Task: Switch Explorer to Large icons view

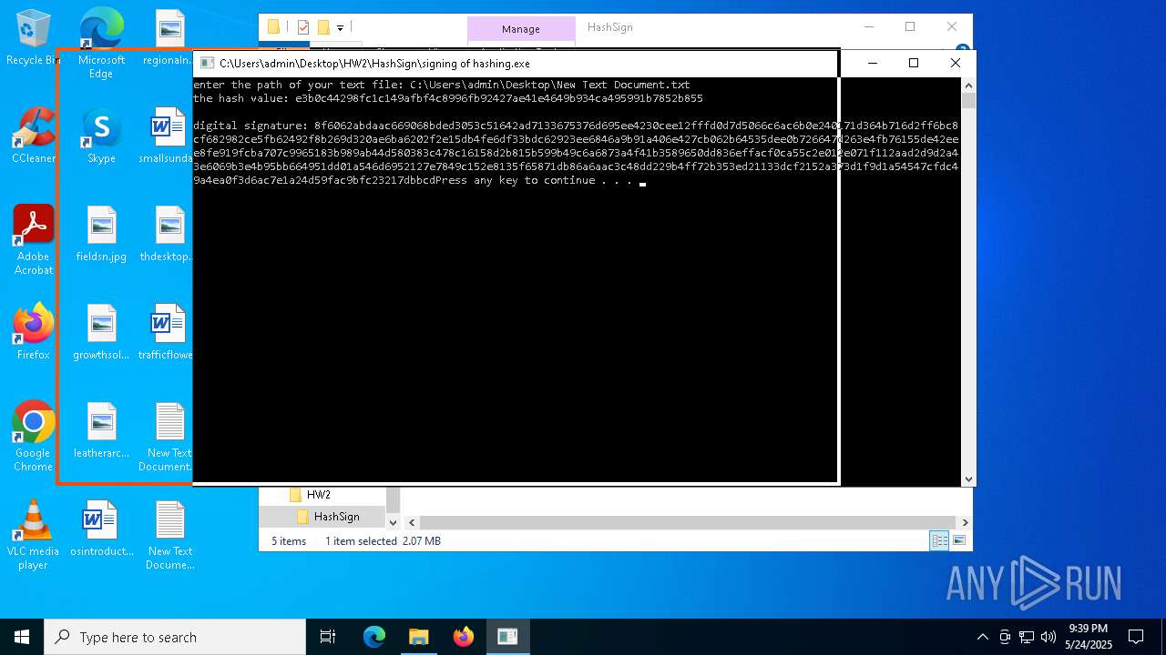Action: [958, 540]
